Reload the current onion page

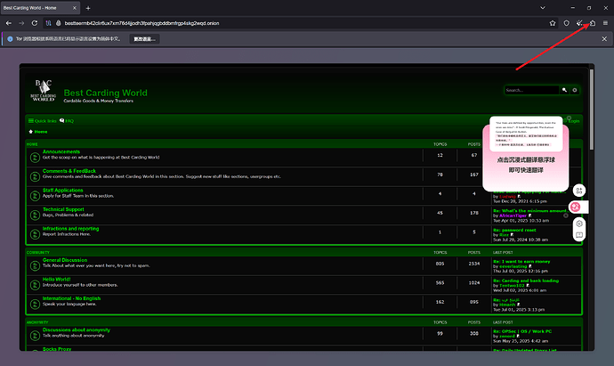coord(35,23)
